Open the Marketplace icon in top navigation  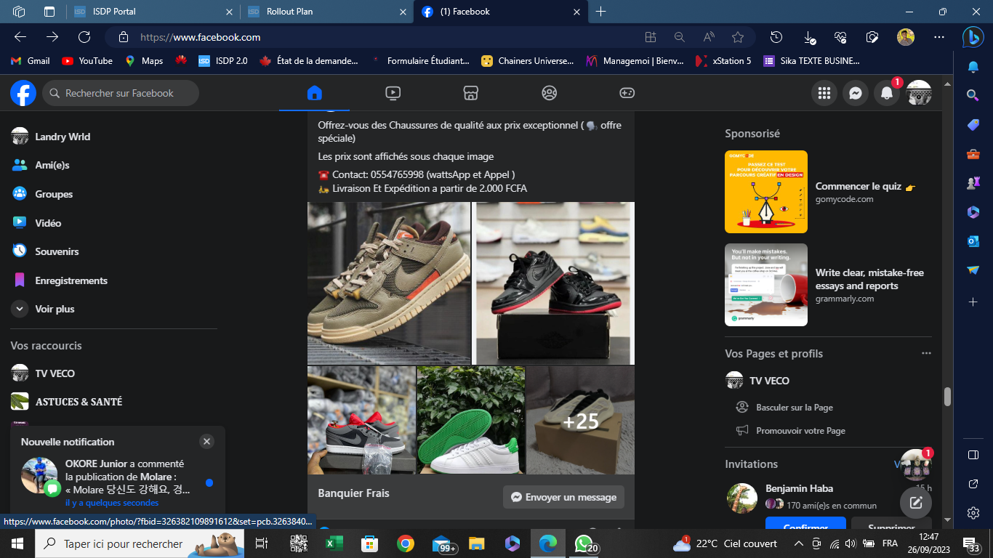coord(470,93)
